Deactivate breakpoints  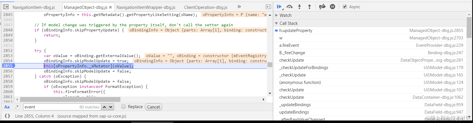click(x=322, y=7)
